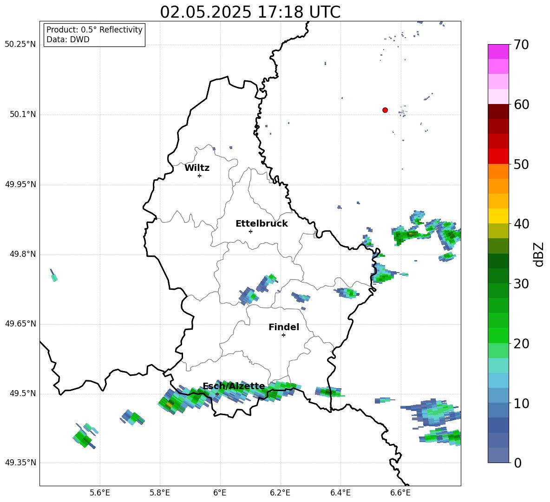
Task: Click the Findel station cross marker
Action: [283, 335]
